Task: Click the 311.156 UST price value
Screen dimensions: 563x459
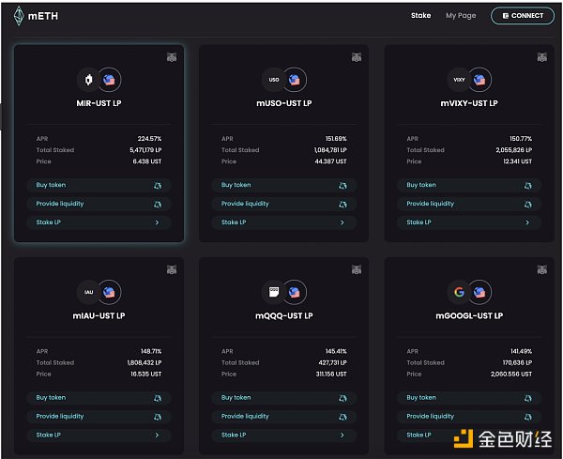Action: 331,375
